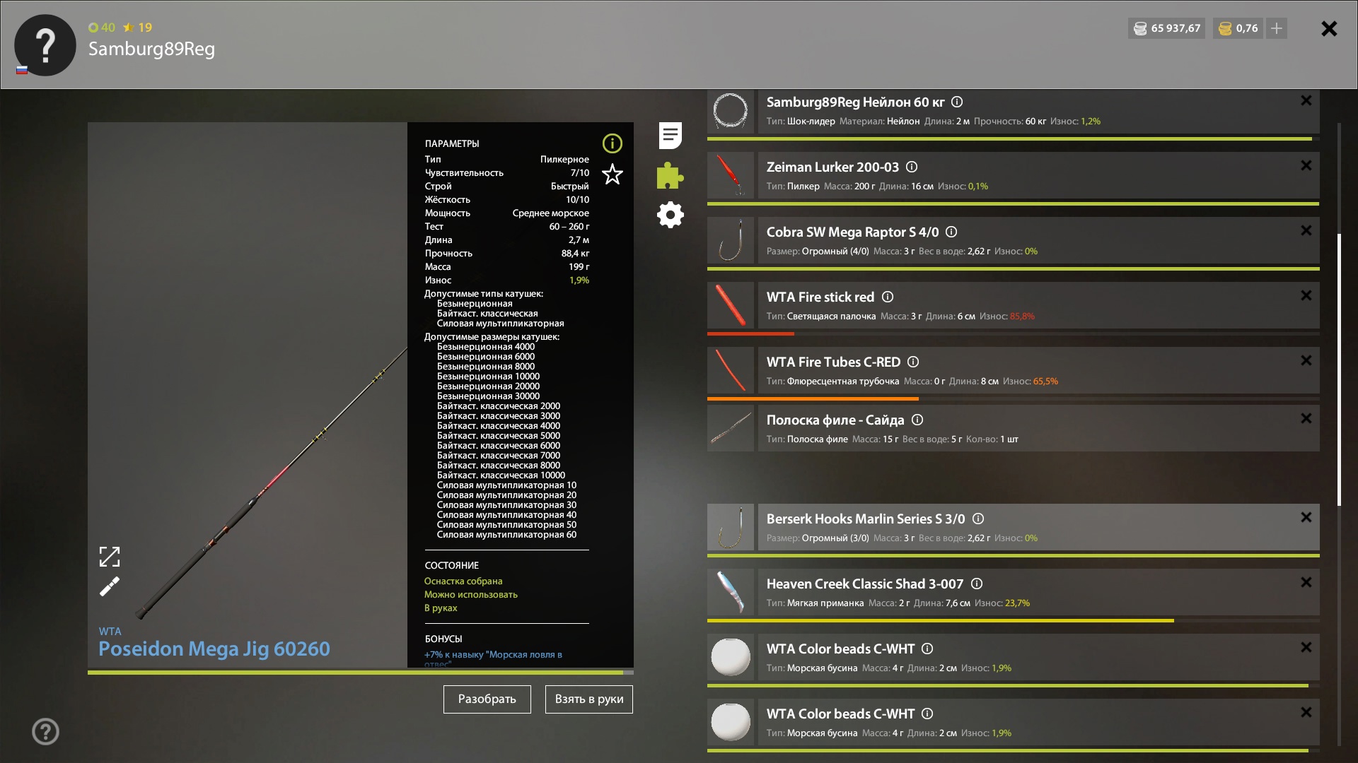Click the pencil rename icon

click(x=110, y=587)
